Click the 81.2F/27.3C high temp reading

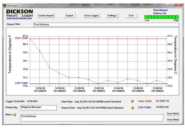[162, 101]
